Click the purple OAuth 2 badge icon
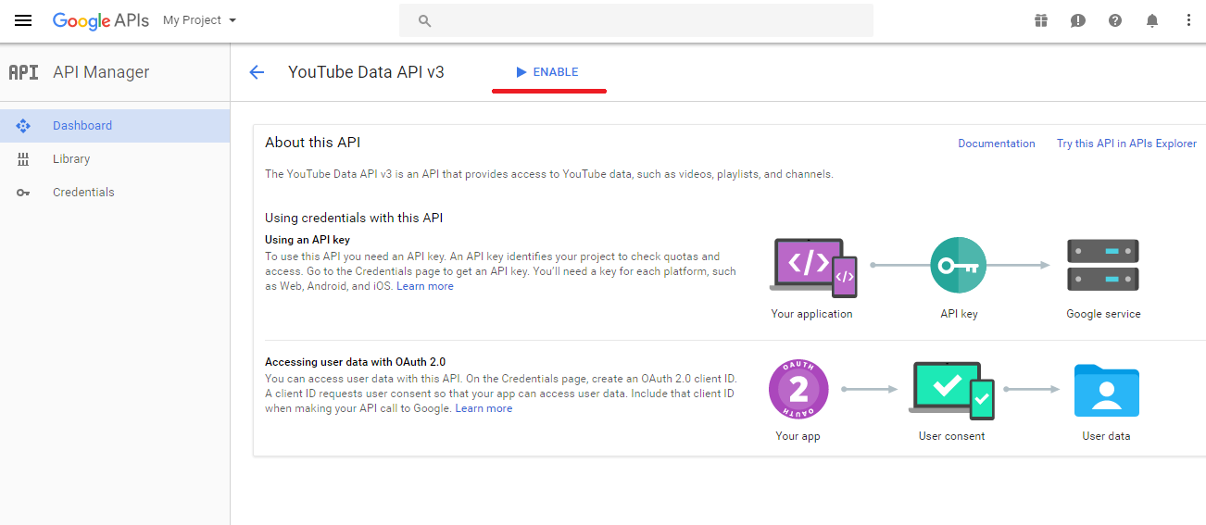1206x525 pixels. (798, 388)
